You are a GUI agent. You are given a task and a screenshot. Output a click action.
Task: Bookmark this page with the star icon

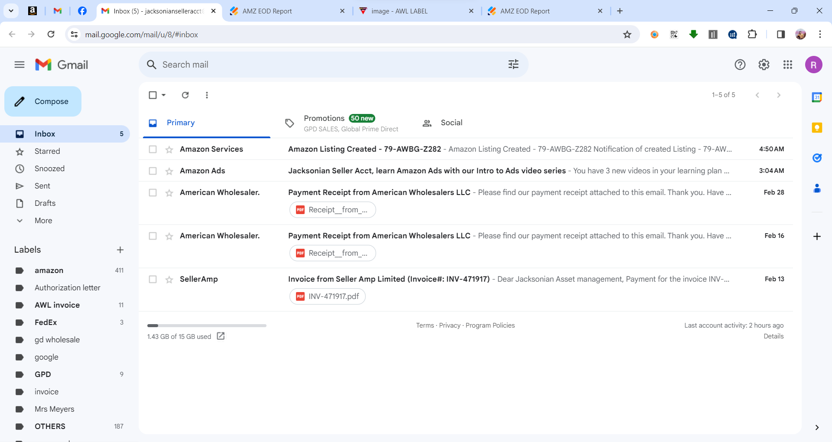[x=627, y=34]
